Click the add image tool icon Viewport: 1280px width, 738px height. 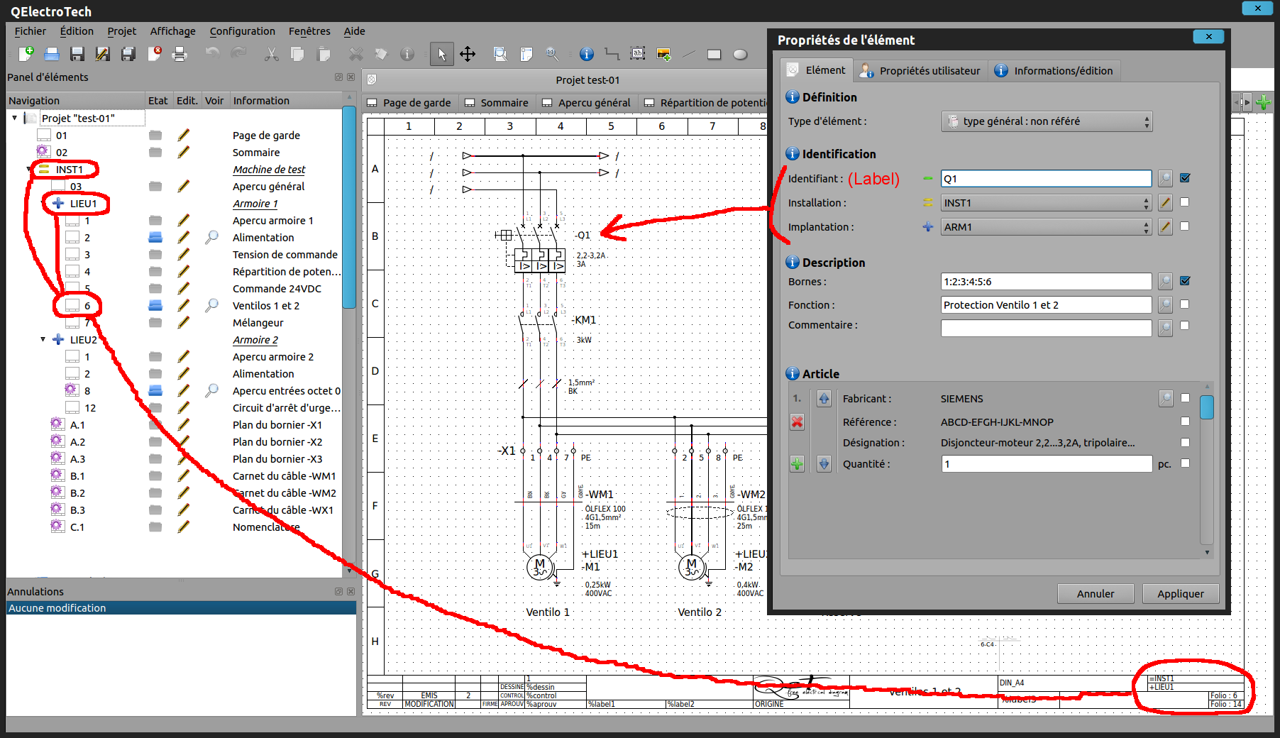pyautogui.click(x=664, y=54)
